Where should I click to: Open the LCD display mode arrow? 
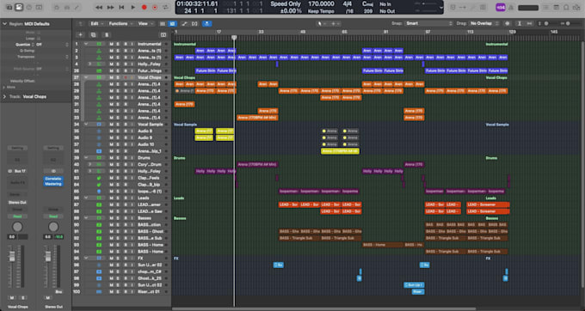pyautogui.click(x=441, y=8)
